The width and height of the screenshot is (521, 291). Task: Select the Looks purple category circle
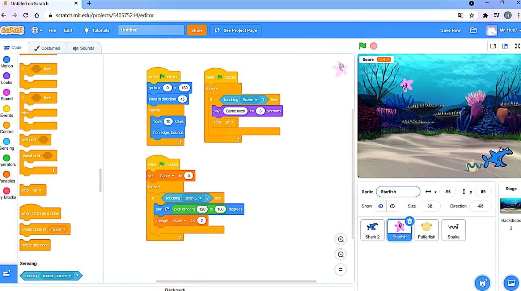pyautogui.click(x=7, y=76)
